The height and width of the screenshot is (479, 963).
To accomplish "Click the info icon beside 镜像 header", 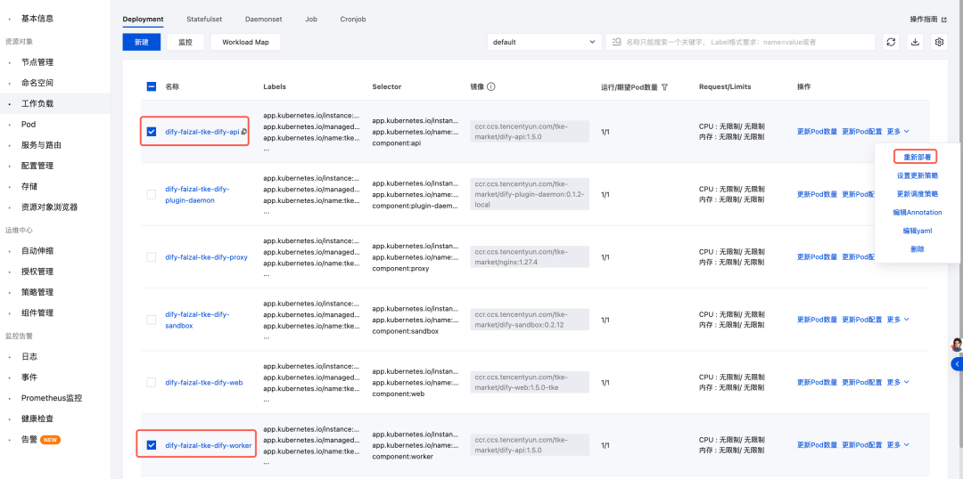I will pos(490,86).
